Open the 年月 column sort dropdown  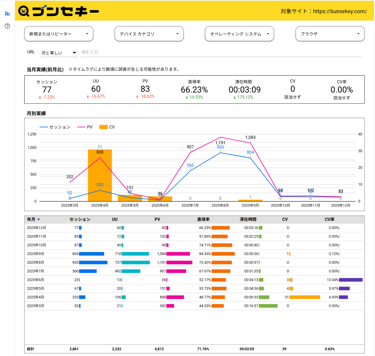tap(33, 219)
